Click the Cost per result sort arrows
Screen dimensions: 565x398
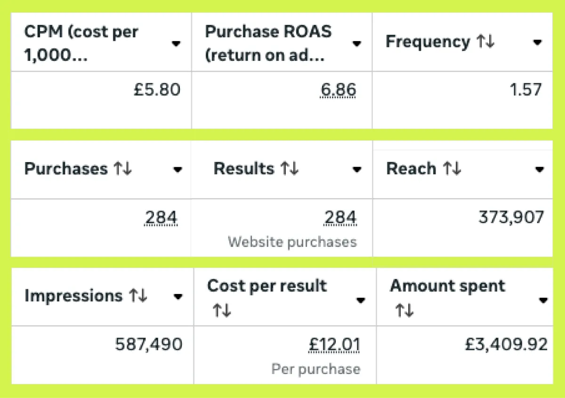[x=221, y=310]
